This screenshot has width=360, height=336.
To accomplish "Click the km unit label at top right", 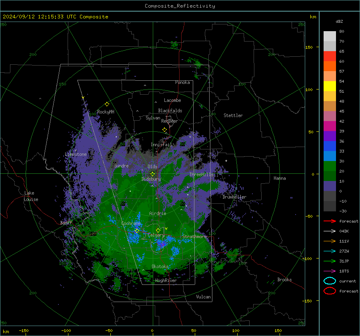I will (313, 17).
